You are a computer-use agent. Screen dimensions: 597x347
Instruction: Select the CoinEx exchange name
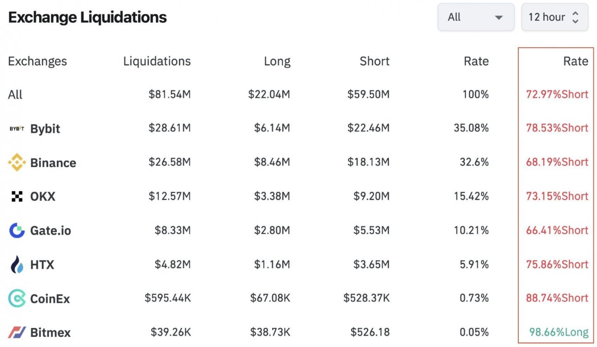[x=50, y=299]
